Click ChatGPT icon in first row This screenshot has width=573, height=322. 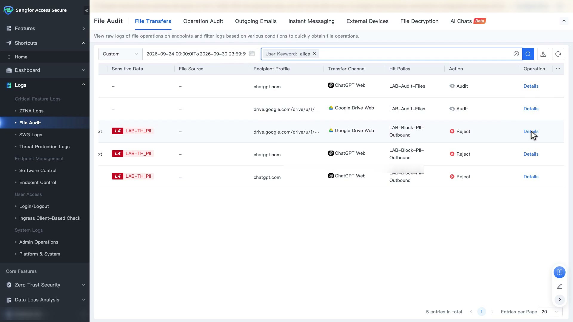coord(331,85)
